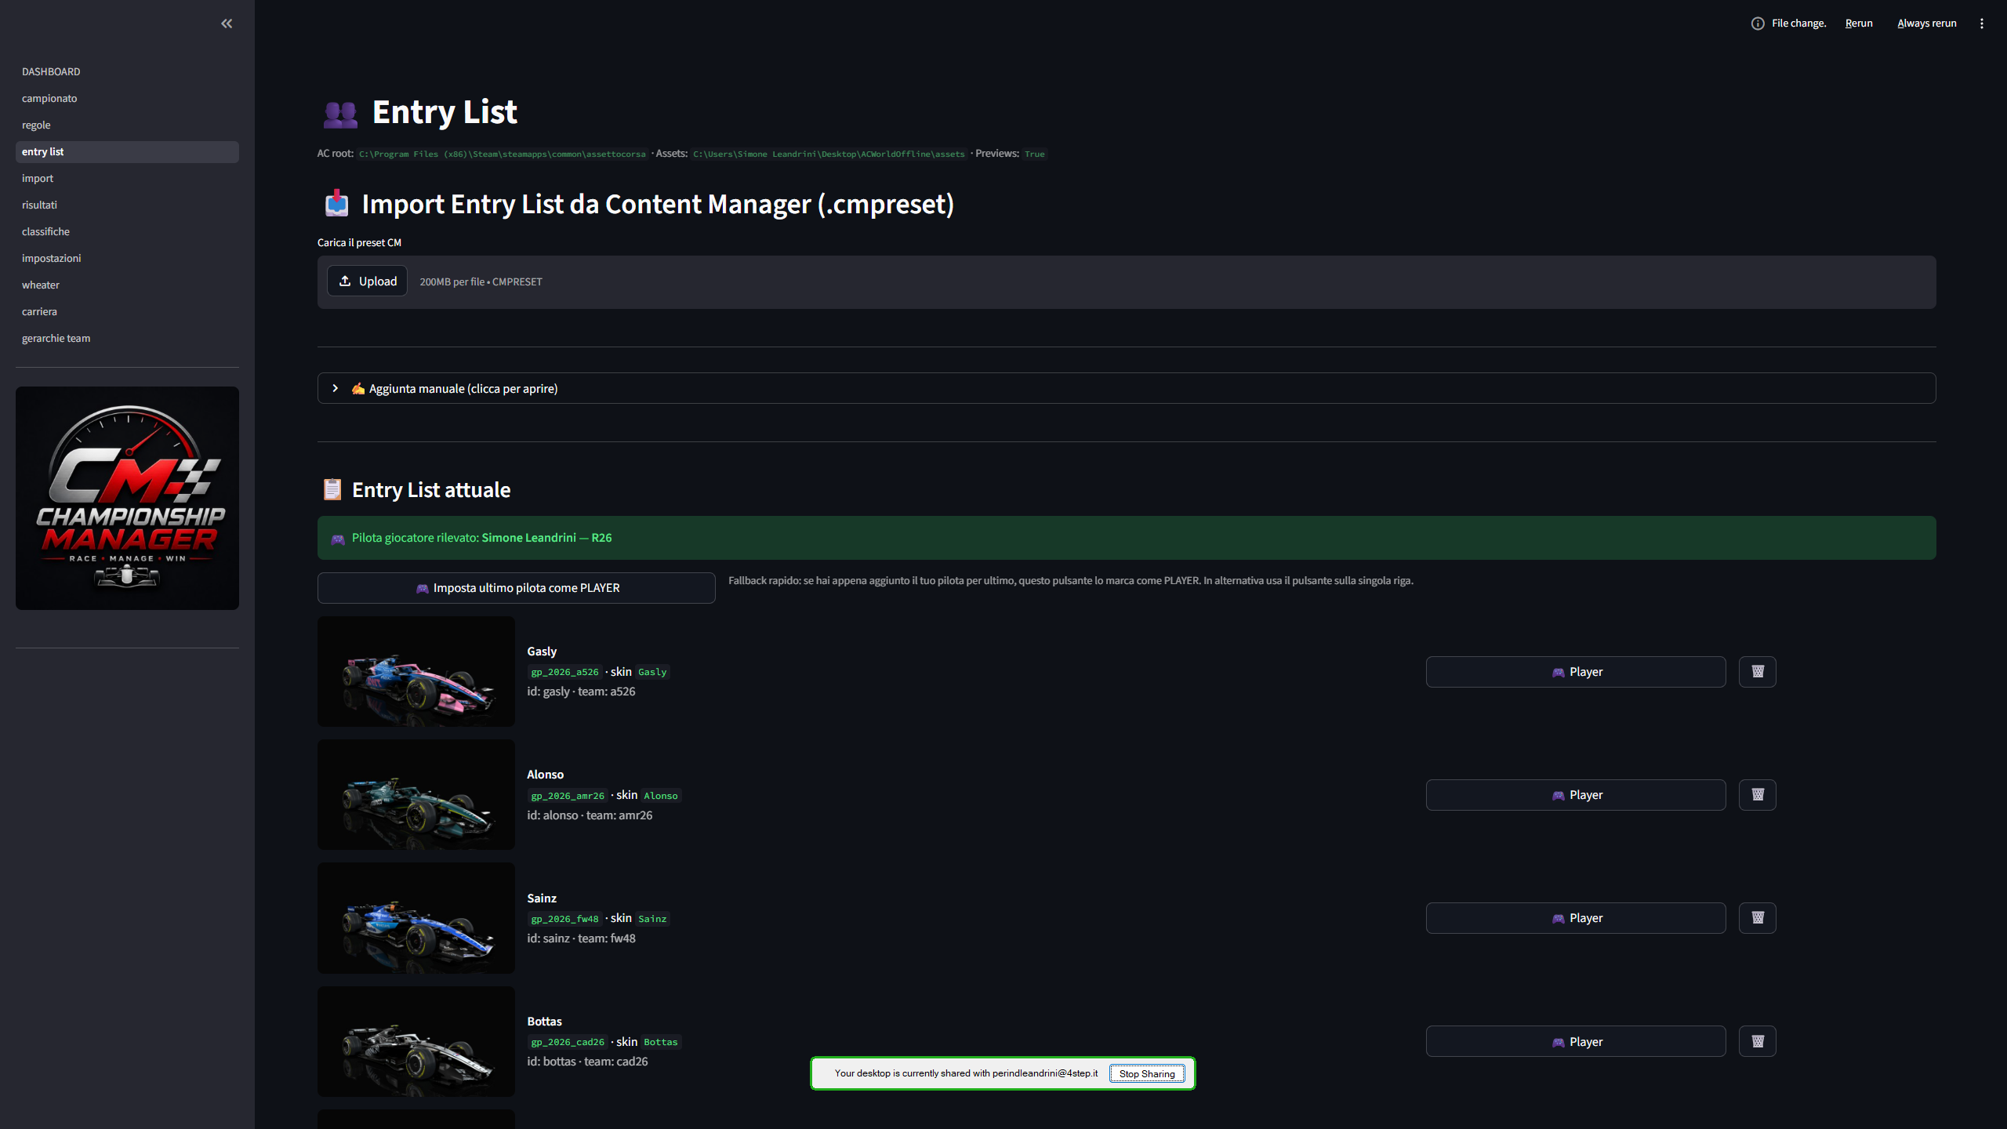The width and height of the screenshot is (2007, 1129).
Task: Click the Bottas car preview thumbnail
Action: (416, 1041)
